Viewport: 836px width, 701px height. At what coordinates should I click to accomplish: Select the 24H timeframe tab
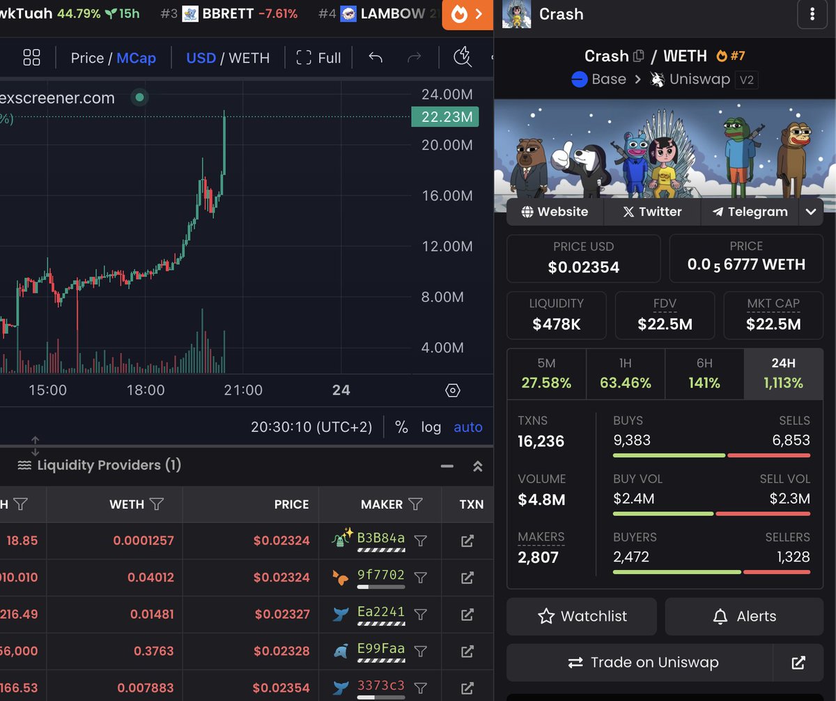coord(783,374)
